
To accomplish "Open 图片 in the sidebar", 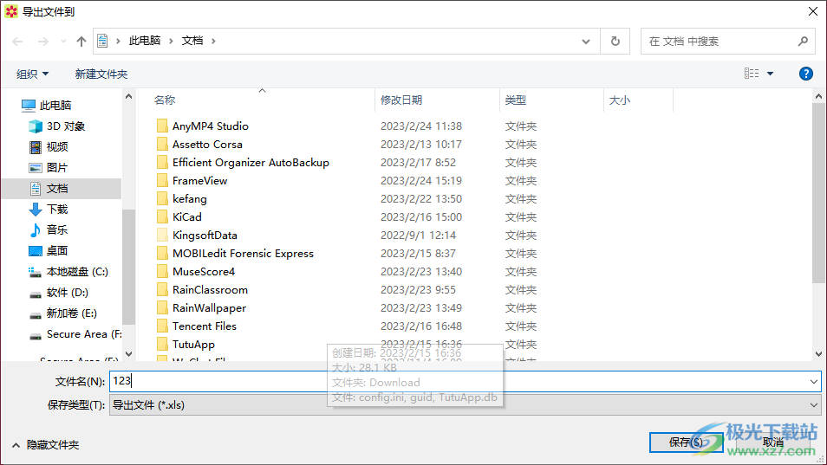I will (49, 168).
